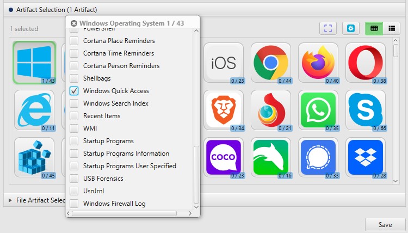The height and width of the screenshot is (233, 408).
Task: Check Windows Firewall Log
Action: 74,203
